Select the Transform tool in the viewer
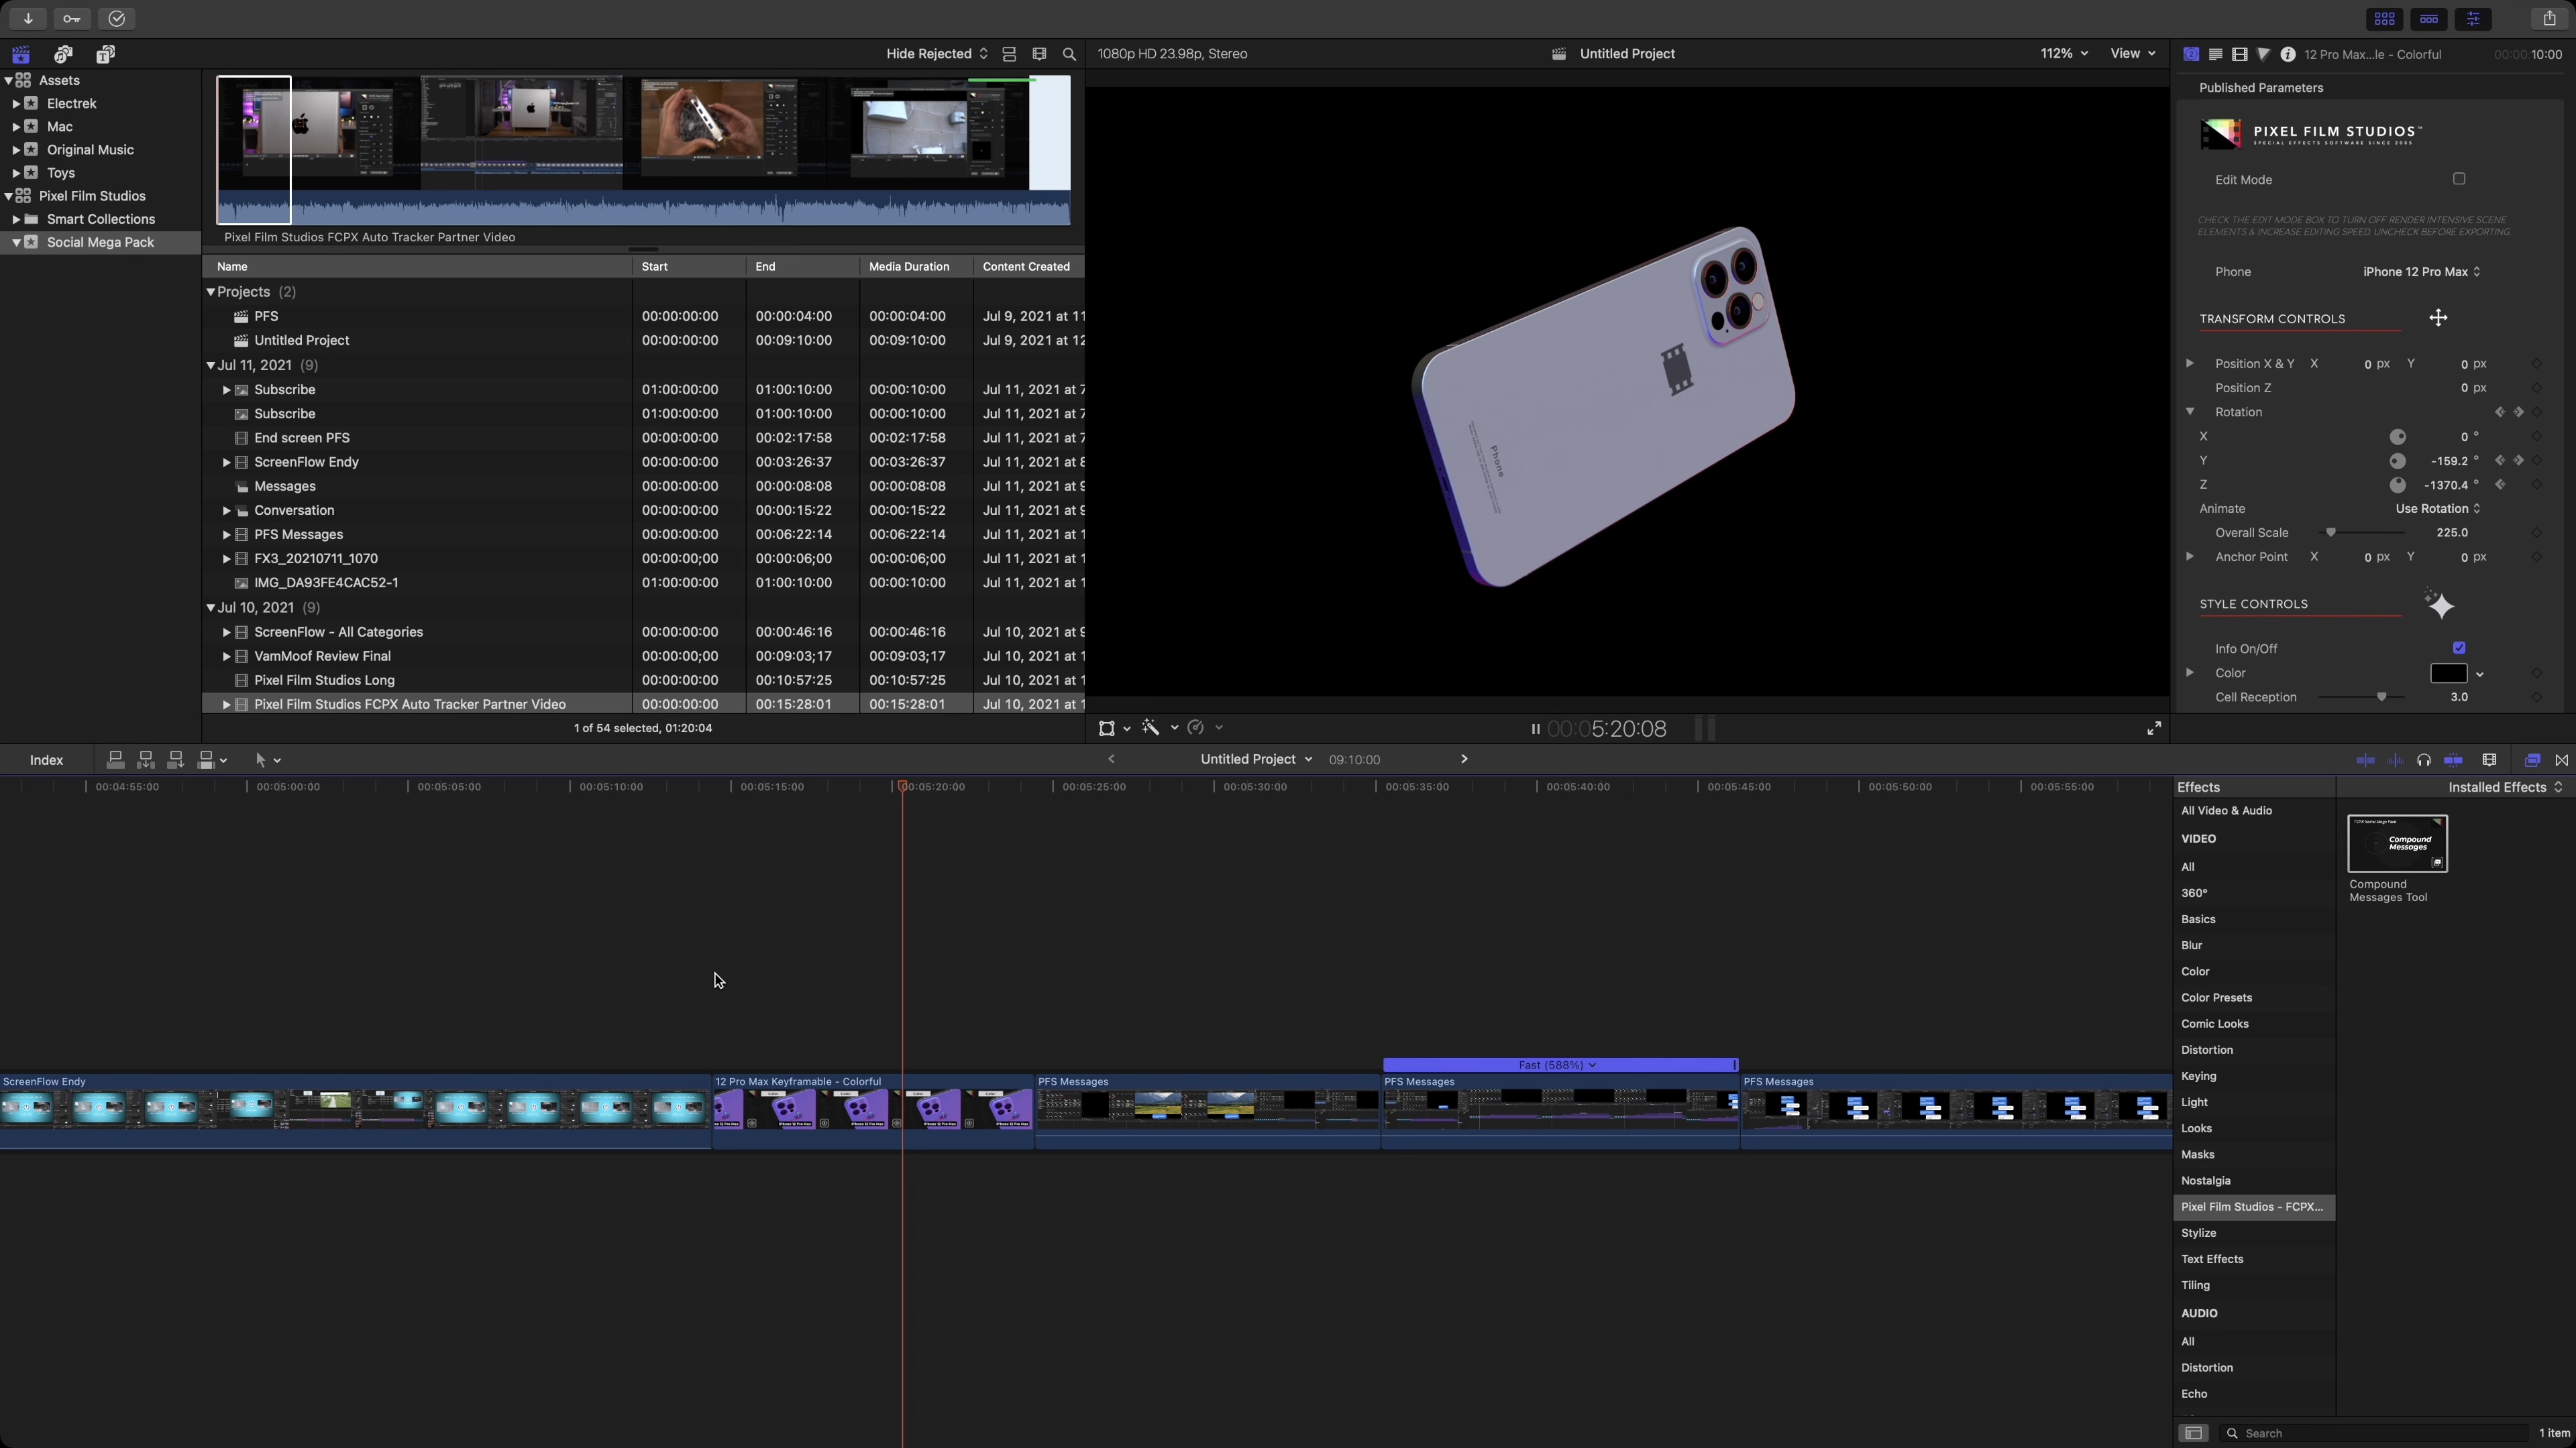This screenshot has width=2576, height=1448. tap(1108, 729)
